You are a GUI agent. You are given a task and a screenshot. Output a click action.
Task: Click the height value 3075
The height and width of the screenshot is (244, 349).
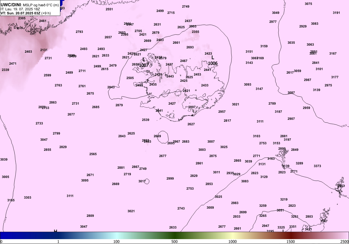(x=308, y=4)
